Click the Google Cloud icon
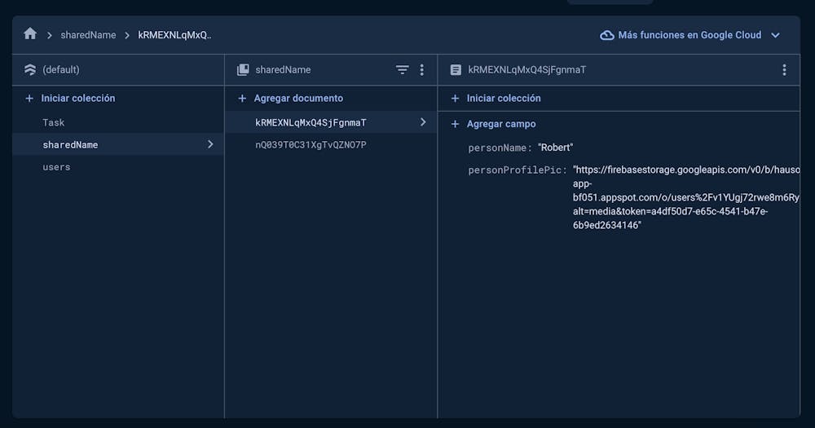 point(606,35)
